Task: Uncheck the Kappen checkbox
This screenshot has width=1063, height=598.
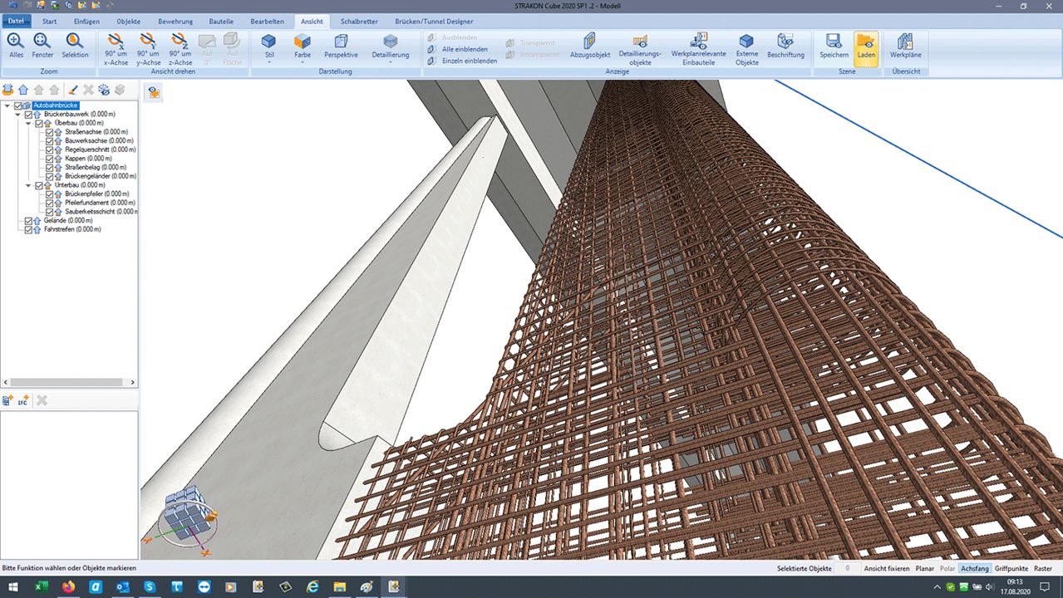Action: [50, 159]
